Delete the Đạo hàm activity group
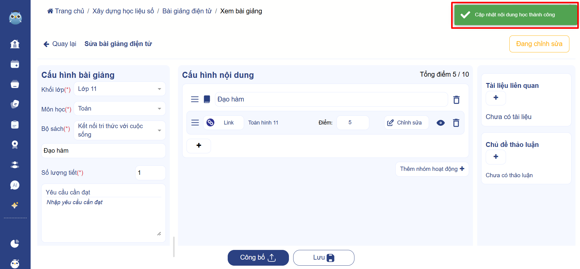 pos(456,100)
